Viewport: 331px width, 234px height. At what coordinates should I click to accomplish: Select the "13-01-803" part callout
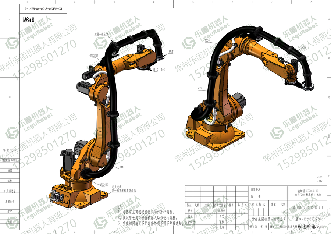(159, 70)
